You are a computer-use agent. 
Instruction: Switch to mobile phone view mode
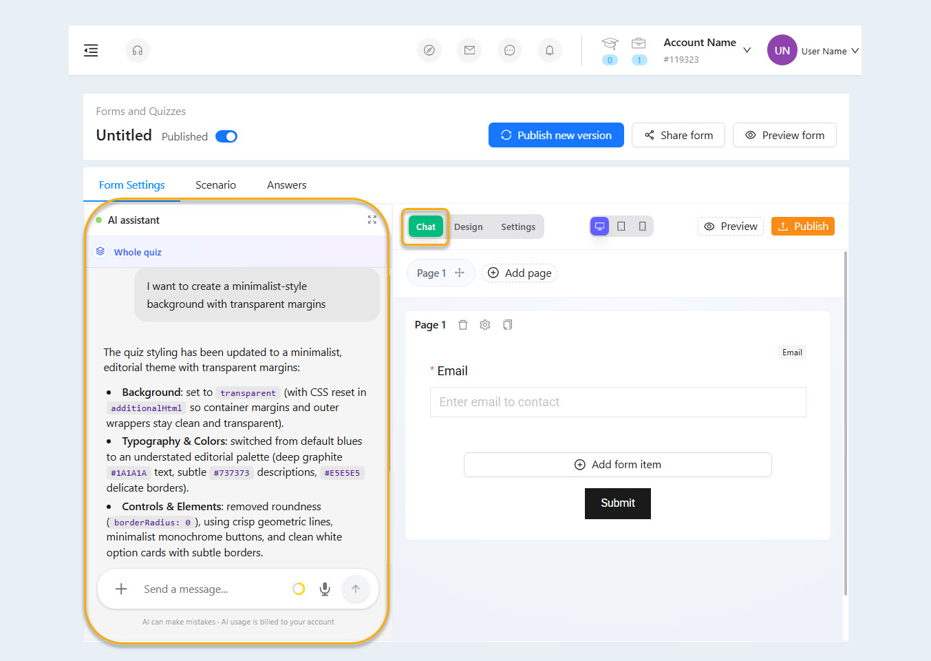[643, 226]
